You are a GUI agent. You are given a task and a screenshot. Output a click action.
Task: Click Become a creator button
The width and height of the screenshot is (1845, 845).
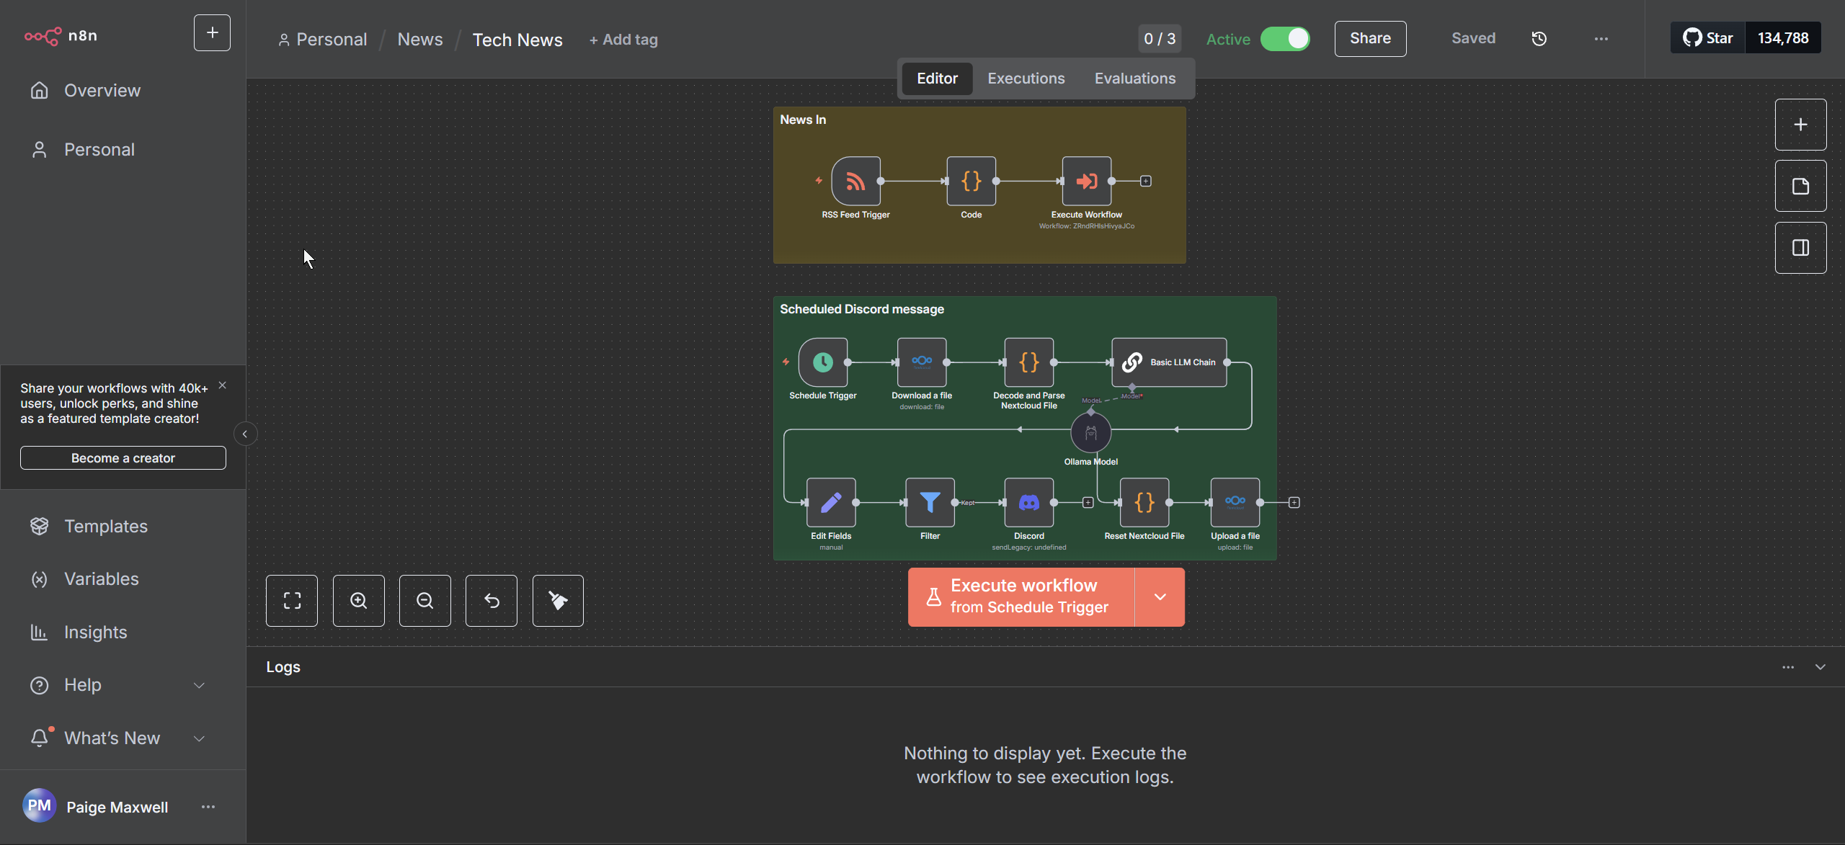(x=123, y=458)
